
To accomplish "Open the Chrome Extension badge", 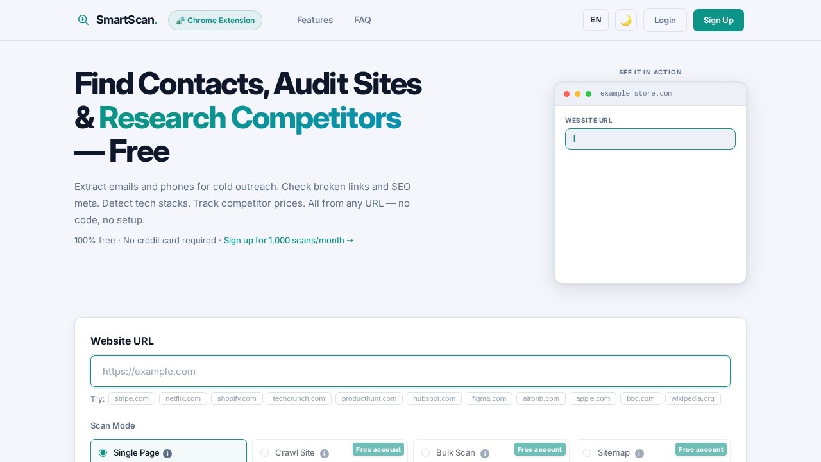I will 215,20.
